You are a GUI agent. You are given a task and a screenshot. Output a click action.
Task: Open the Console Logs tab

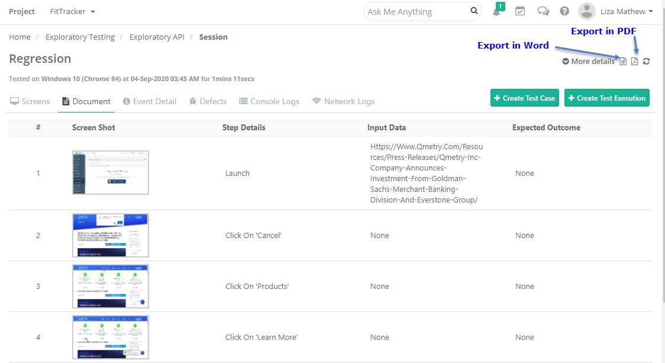click(269, 101)
